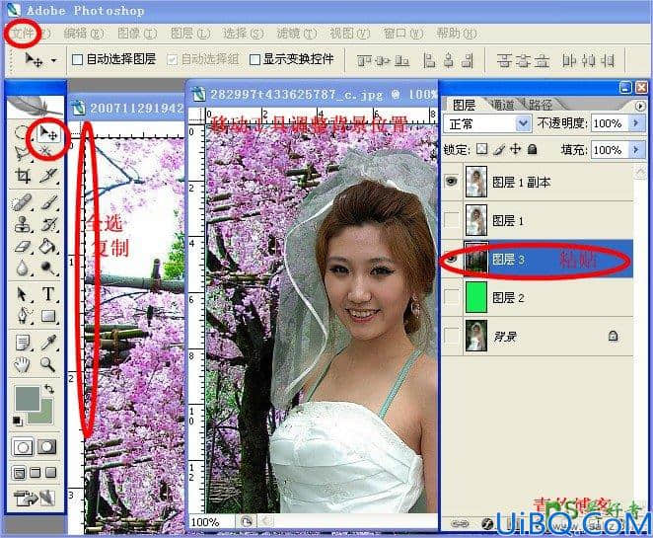Select the Blur tool
Image resolution: width=653 pixels, height=538 pixels.
(x=23, y=268)
